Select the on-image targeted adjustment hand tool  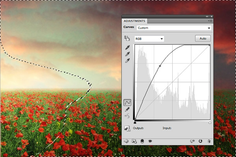point(127,38)
